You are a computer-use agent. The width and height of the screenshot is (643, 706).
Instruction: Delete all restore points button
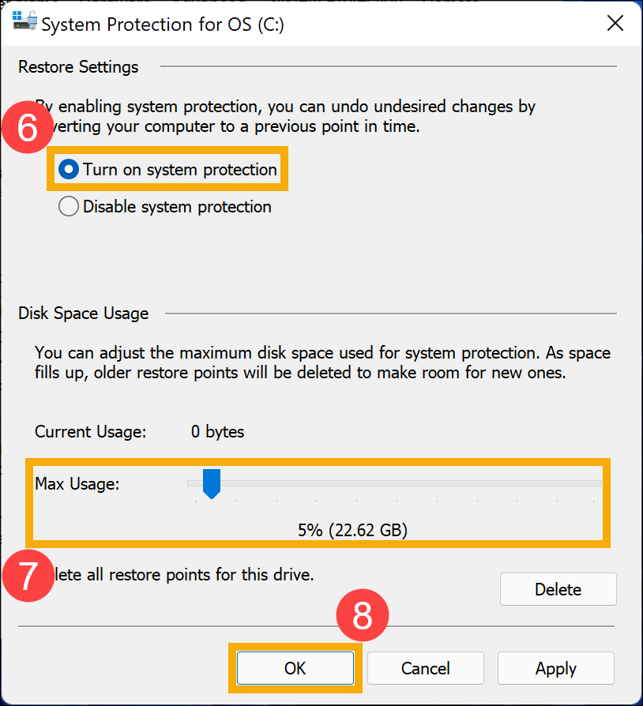tap(558, 589)
